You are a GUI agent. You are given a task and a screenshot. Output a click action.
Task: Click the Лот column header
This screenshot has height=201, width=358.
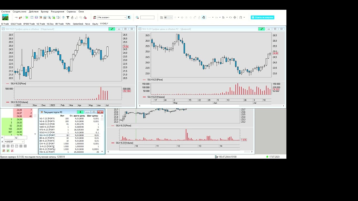[62, 116]
